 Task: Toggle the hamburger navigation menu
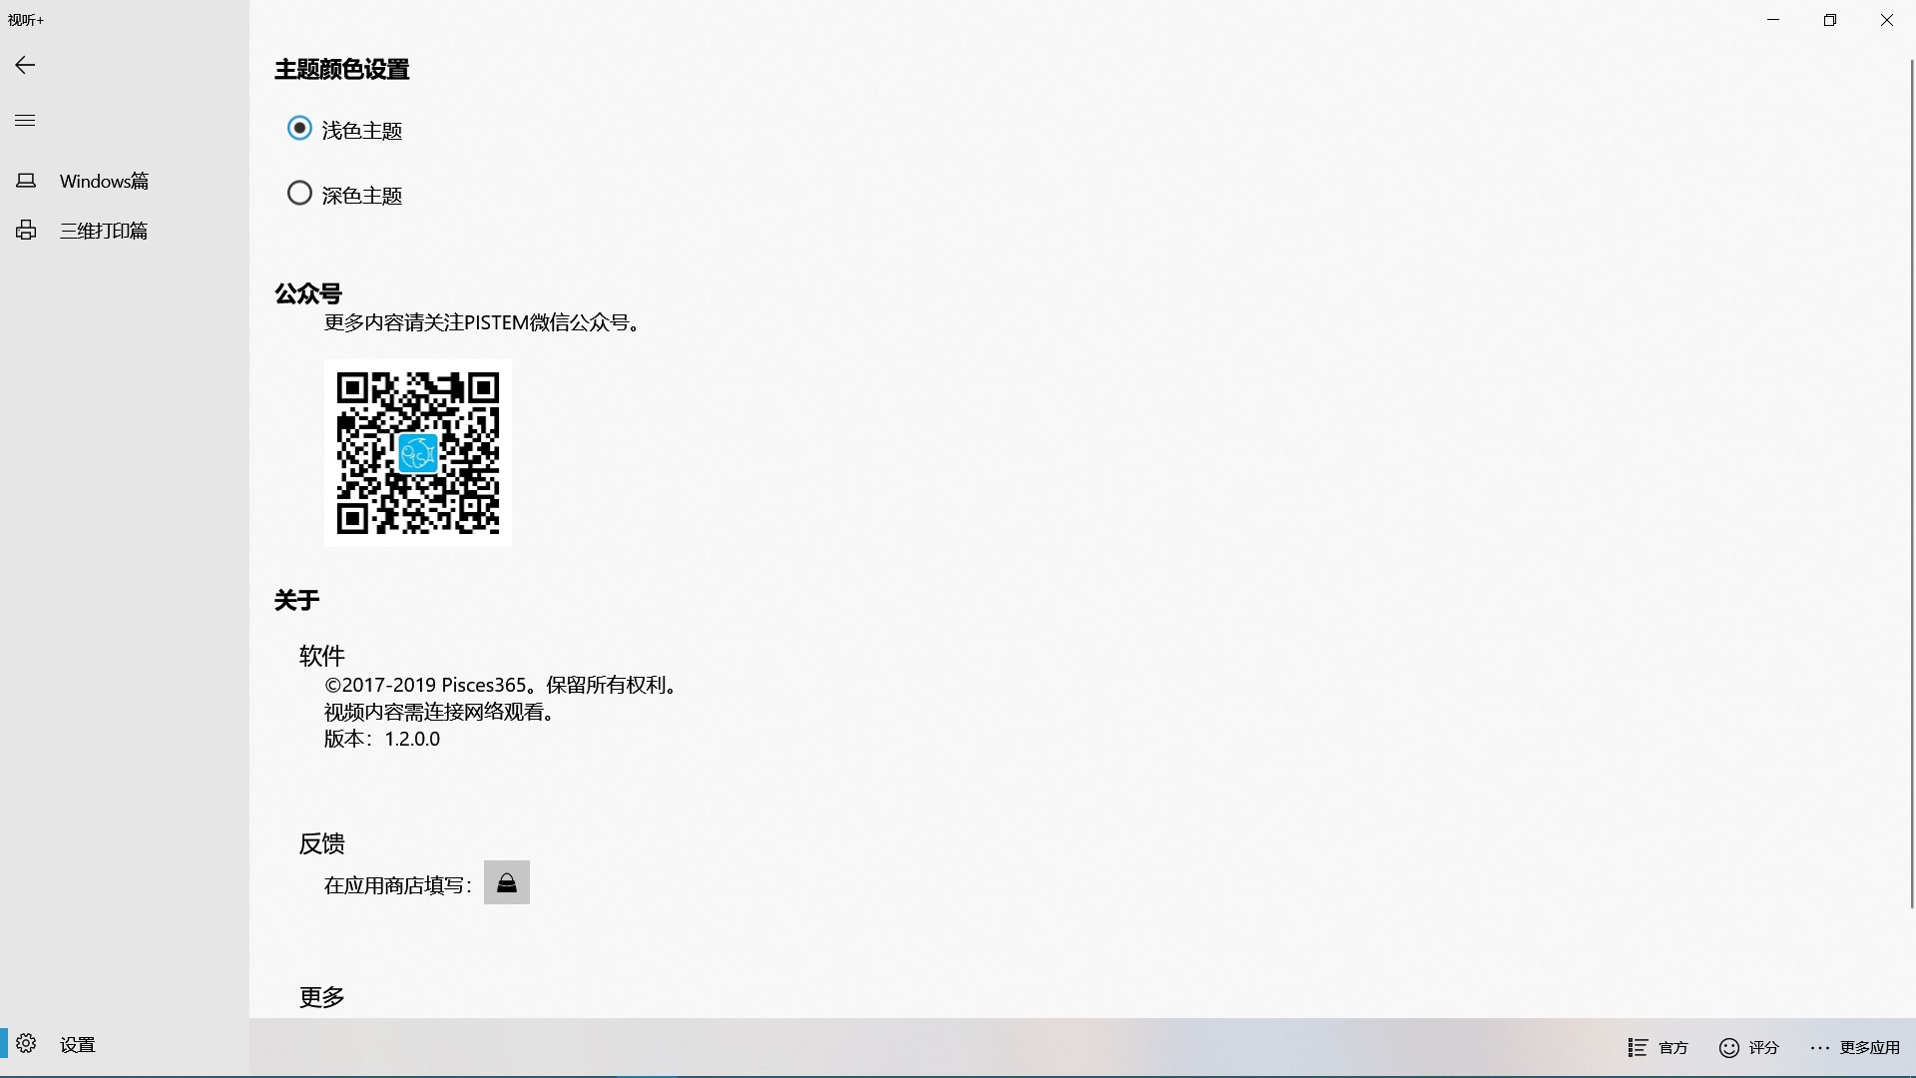click(25, 121)
